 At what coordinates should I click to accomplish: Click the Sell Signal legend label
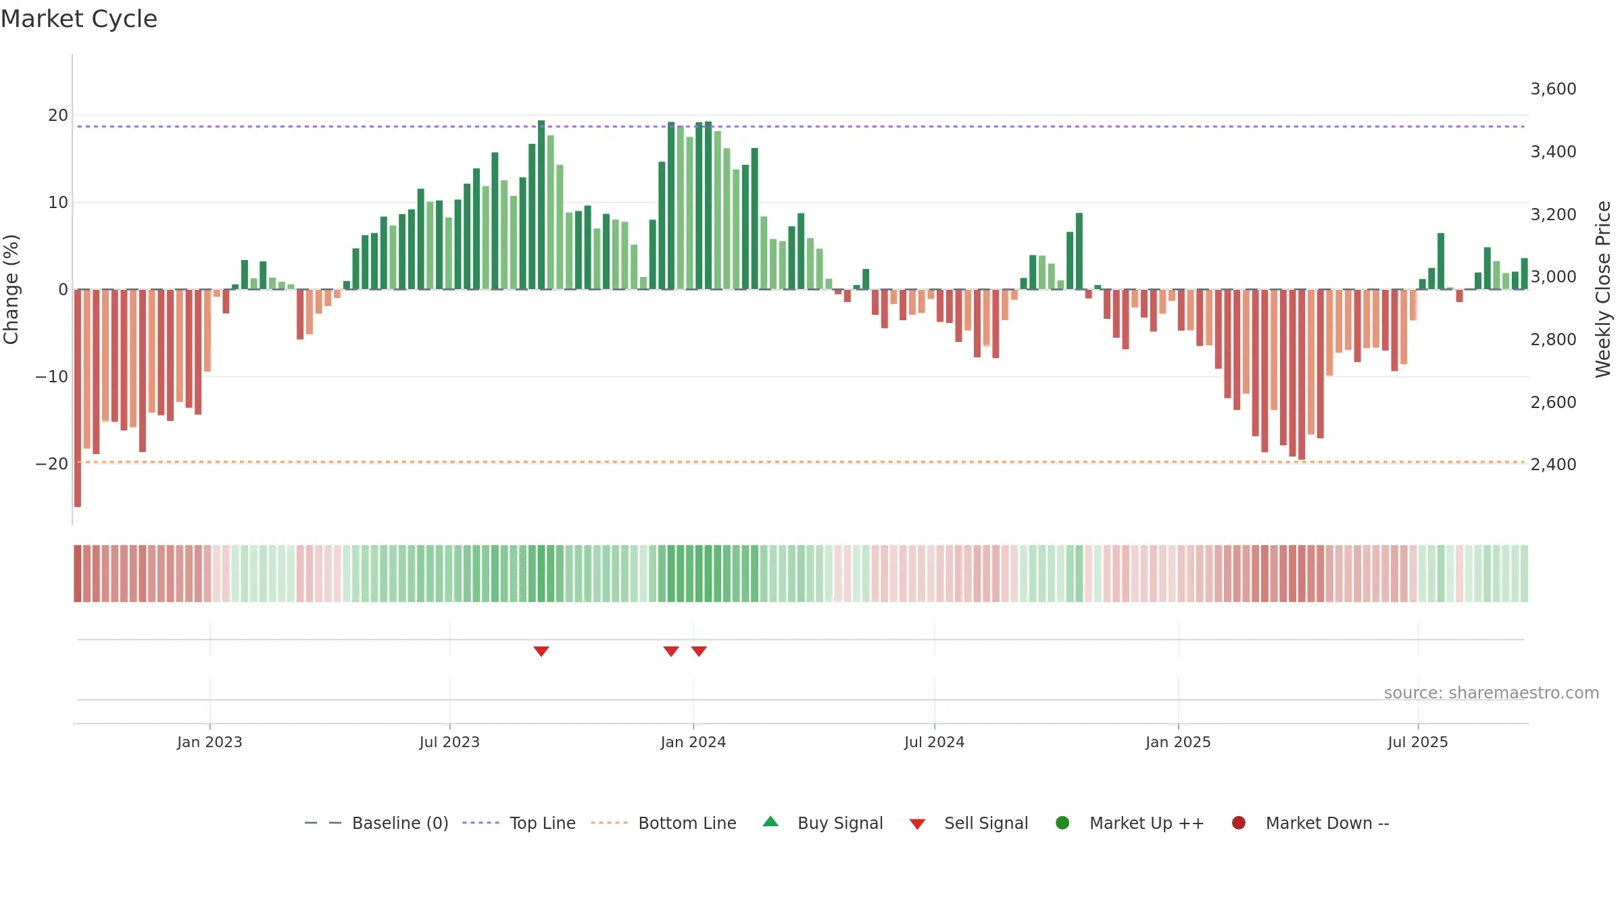tap(986, 823)
